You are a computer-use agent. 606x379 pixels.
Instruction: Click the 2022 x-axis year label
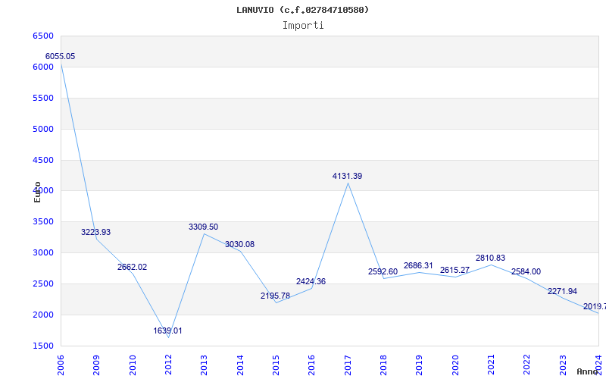526,365
